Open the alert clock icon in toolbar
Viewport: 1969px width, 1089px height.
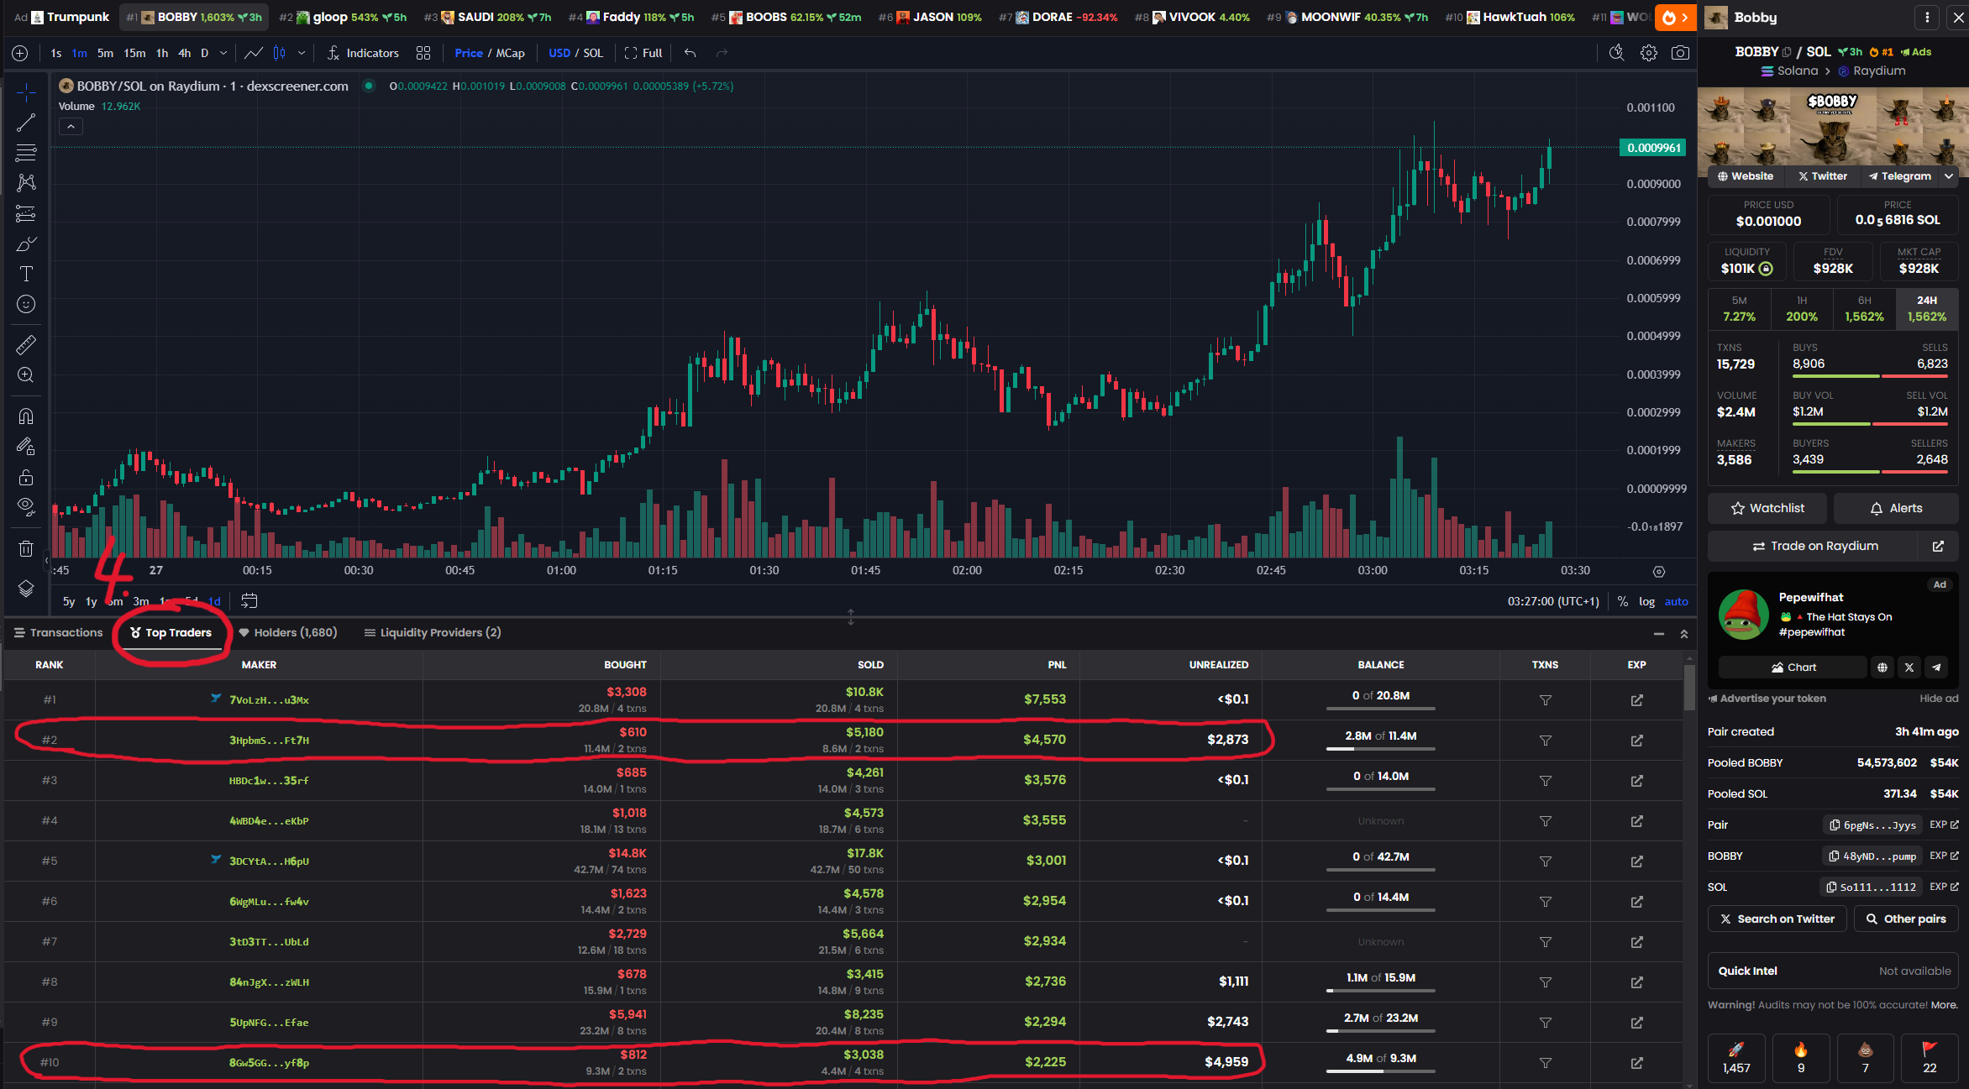click(x=1616, y=53)
